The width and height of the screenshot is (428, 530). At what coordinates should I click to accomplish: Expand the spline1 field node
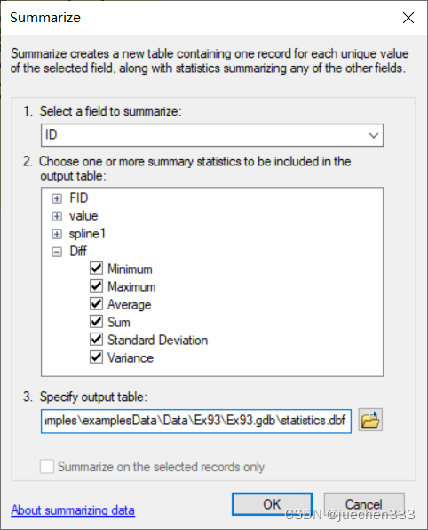tap(57, 234)
